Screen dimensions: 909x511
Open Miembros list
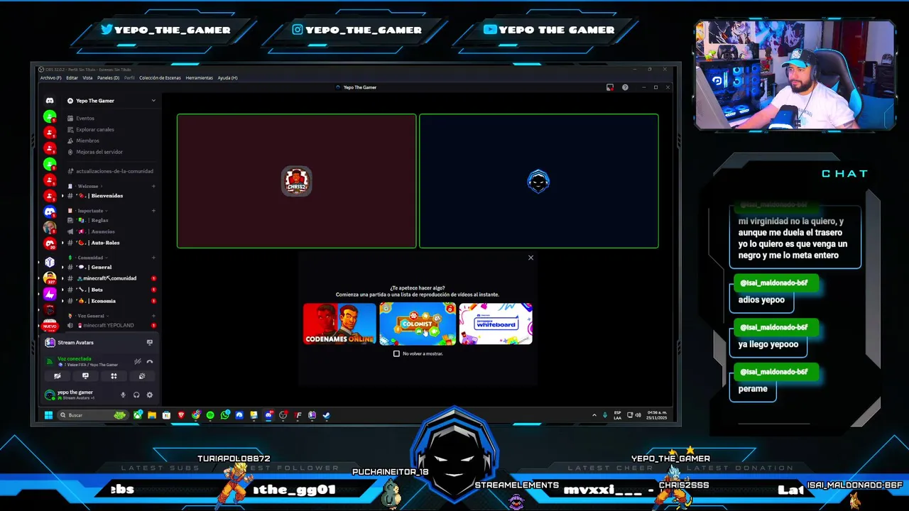(x=87, y=141)
